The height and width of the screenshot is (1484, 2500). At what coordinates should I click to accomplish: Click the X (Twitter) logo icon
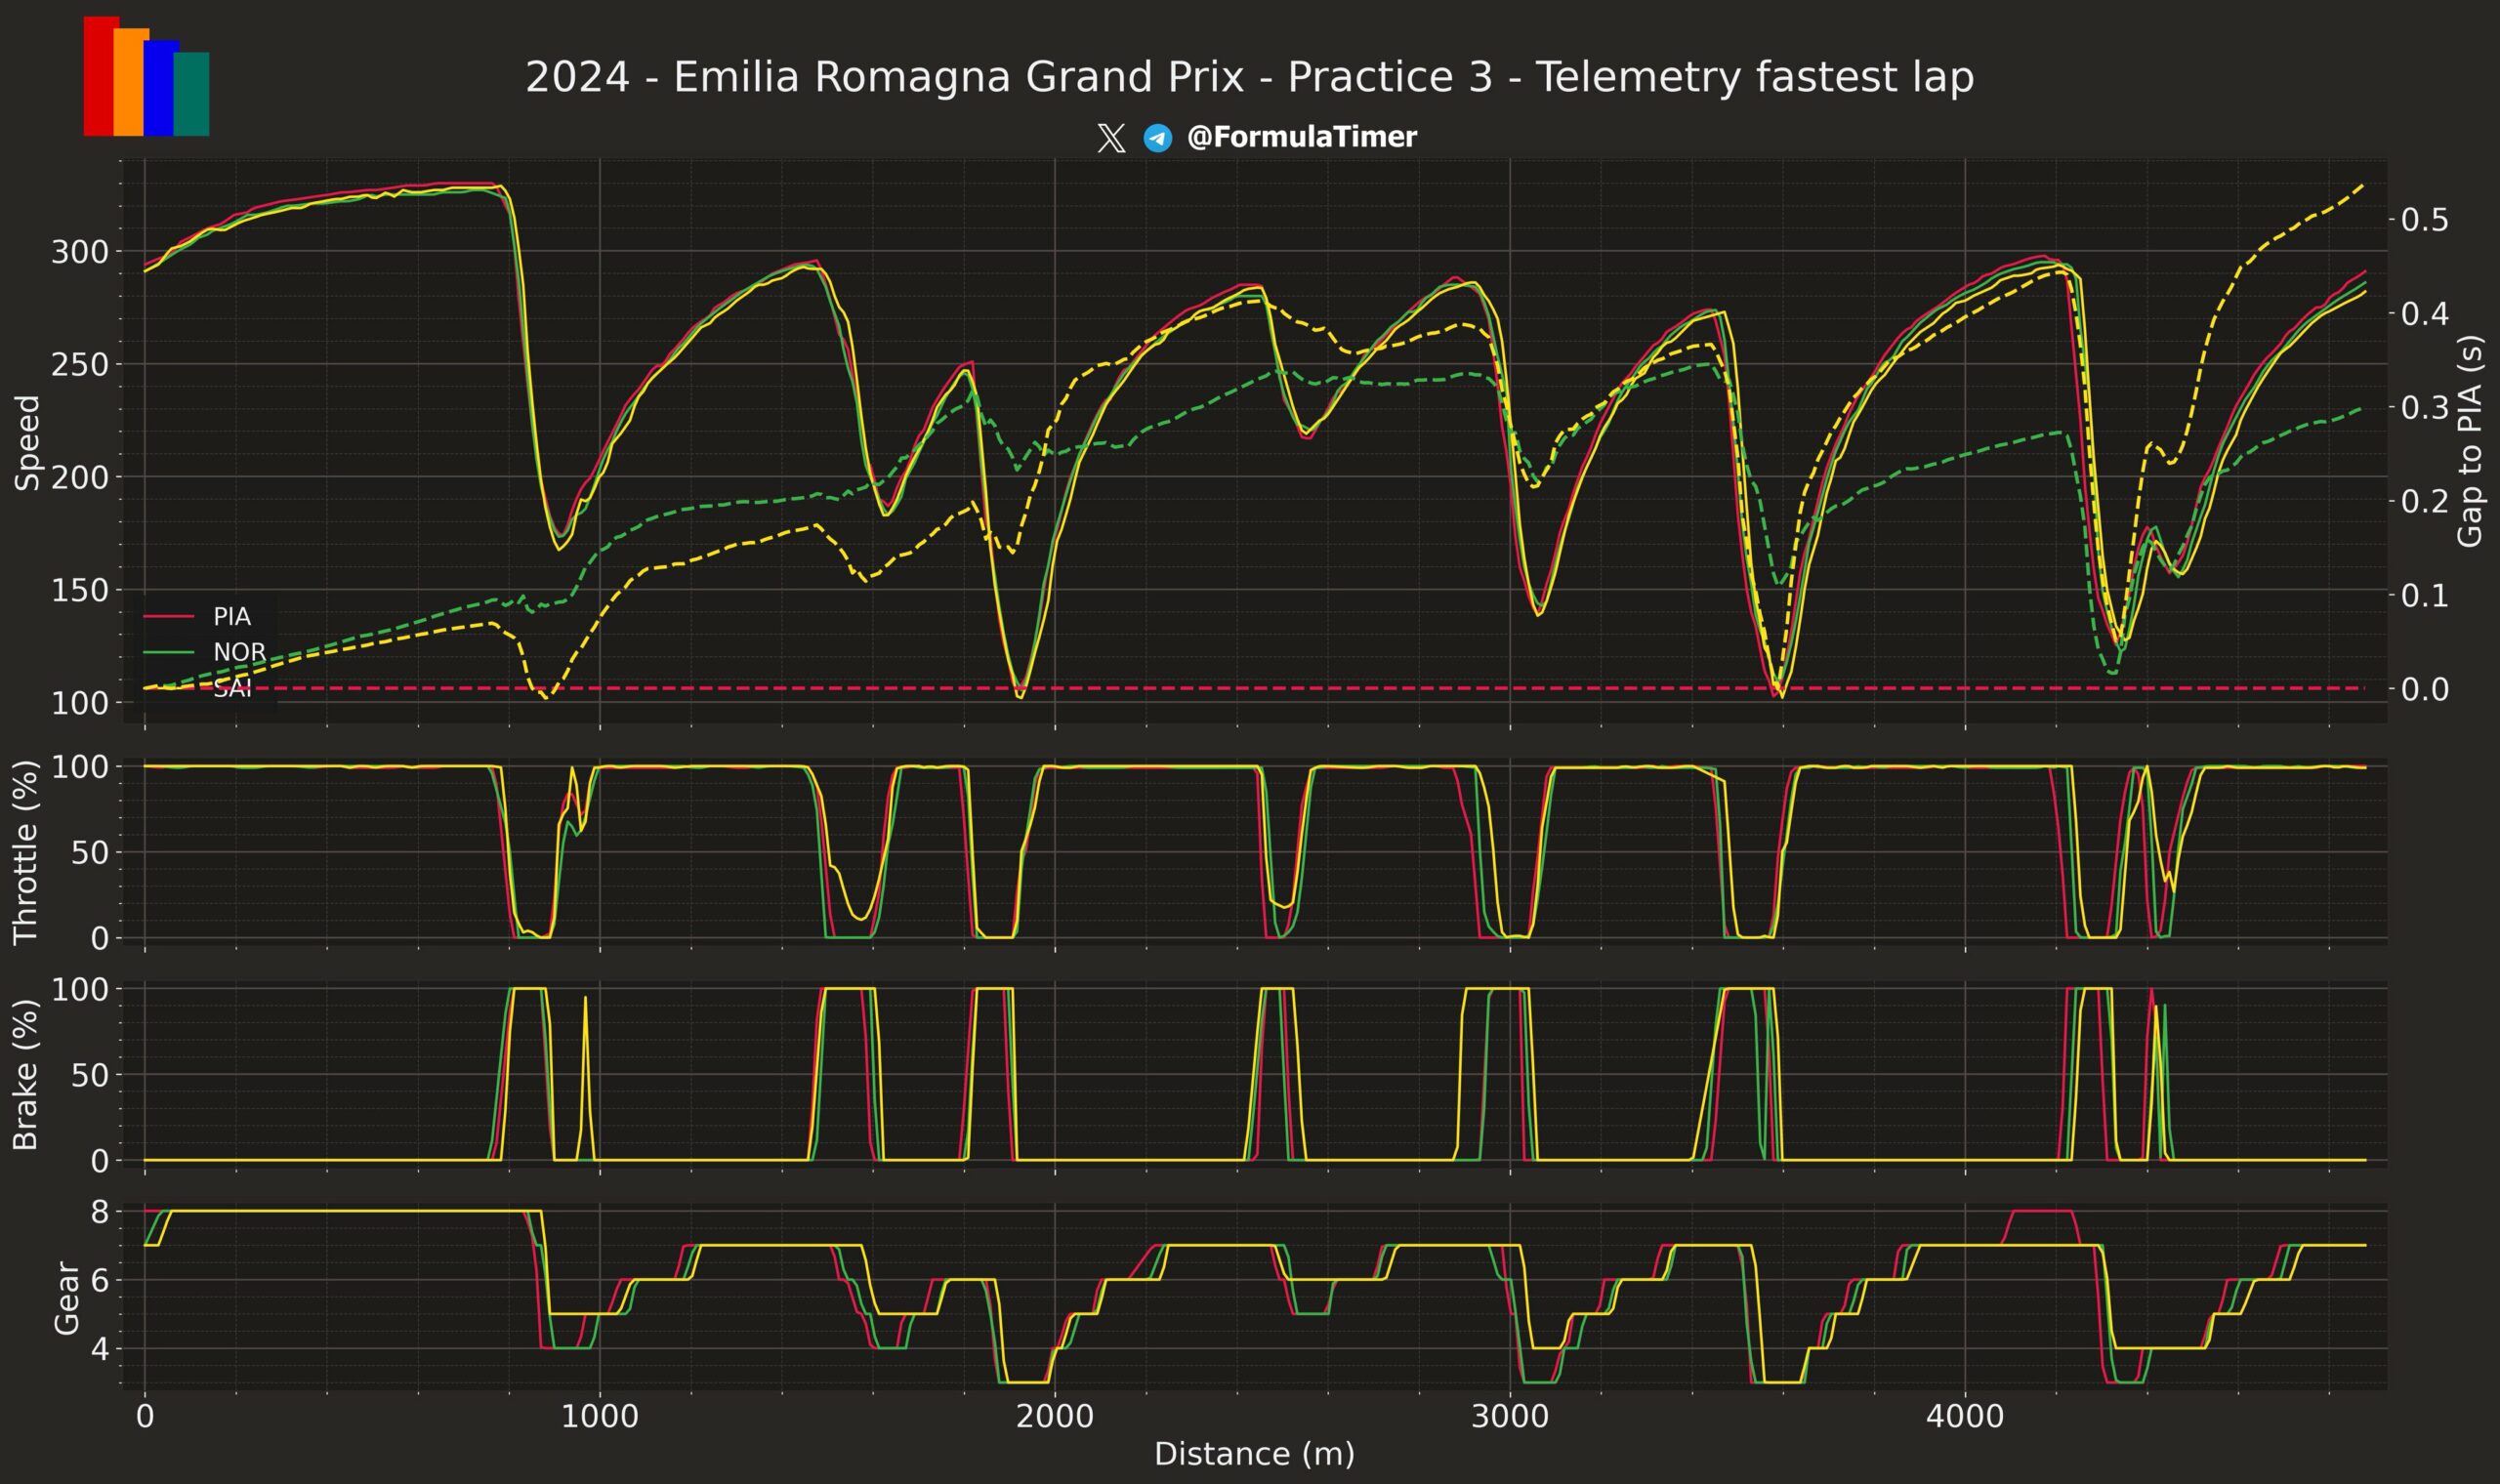(x=1111, y=138)
